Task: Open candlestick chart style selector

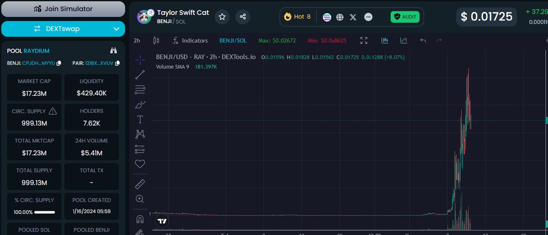Action: click(x=156, y=41)
